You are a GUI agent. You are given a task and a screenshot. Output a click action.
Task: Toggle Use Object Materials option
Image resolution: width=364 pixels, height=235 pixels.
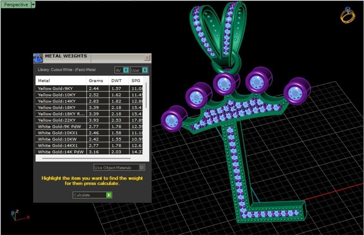tap(119, 168)
